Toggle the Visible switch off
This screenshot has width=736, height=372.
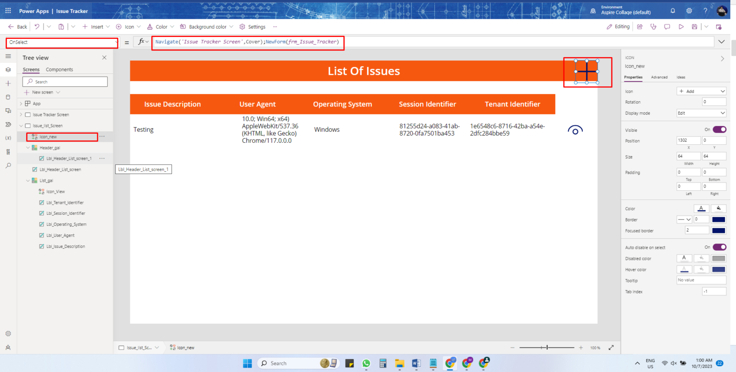[719, 129]
